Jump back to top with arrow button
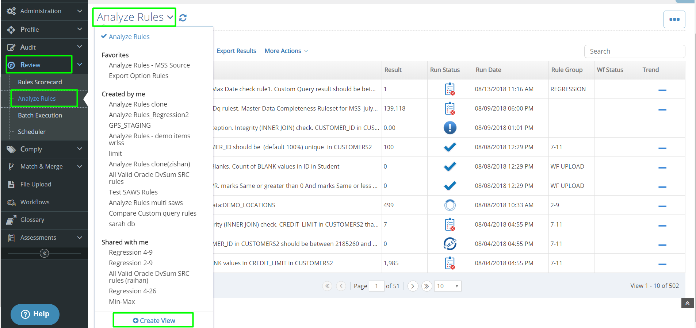This screenshot has width=696, height=328. pos(687,303)
